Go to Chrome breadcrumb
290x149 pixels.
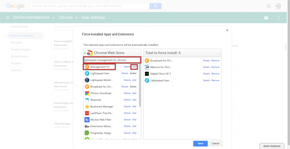(x=65, y=17)
